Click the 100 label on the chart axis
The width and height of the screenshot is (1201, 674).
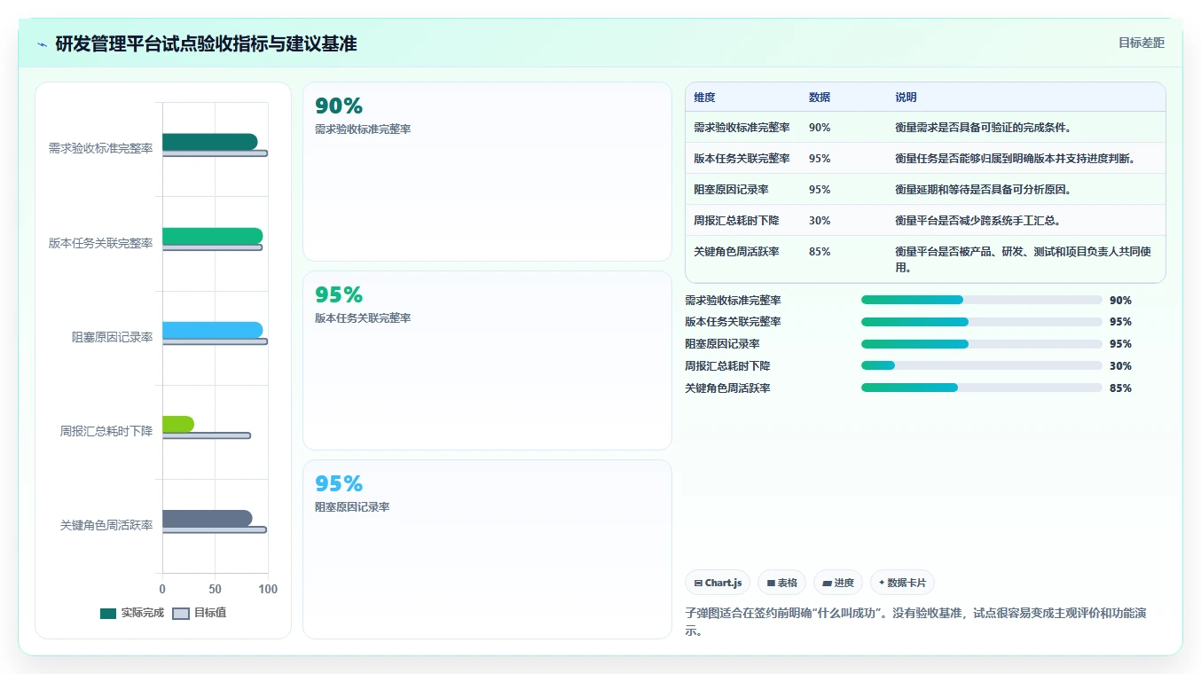pos(268,589)
